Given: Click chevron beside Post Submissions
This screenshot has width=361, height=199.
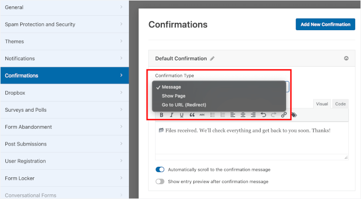Looking at the screenshot, I should 122,143.
